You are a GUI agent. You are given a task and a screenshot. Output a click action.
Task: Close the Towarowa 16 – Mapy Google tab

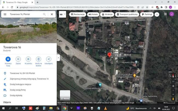pos(32,2)
